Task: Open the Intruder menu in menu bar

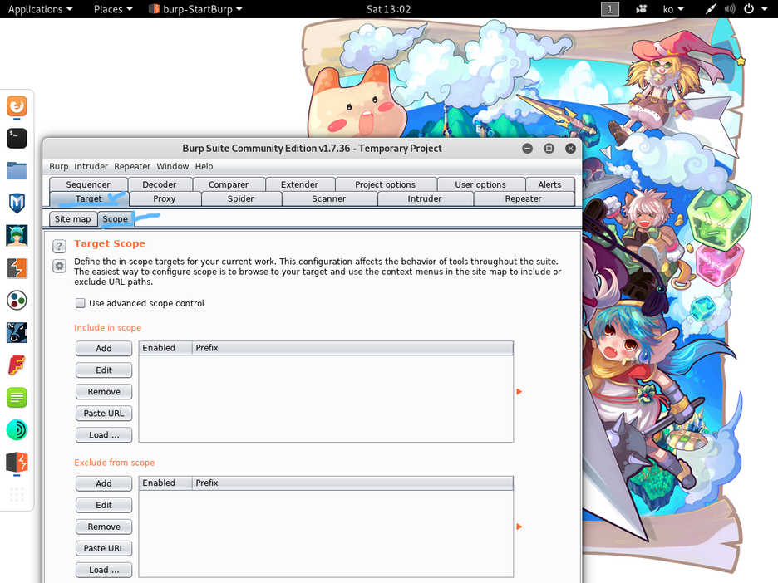Action: click(91, 167)
